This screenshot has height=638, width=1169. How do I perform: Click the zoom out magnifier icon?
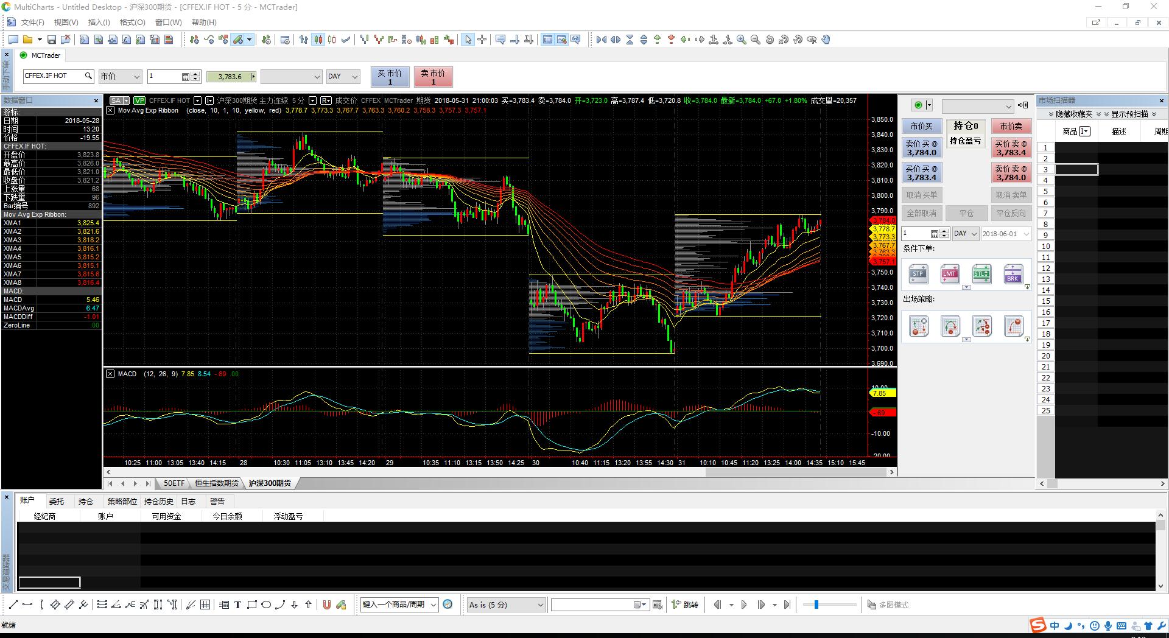(756, 40)
